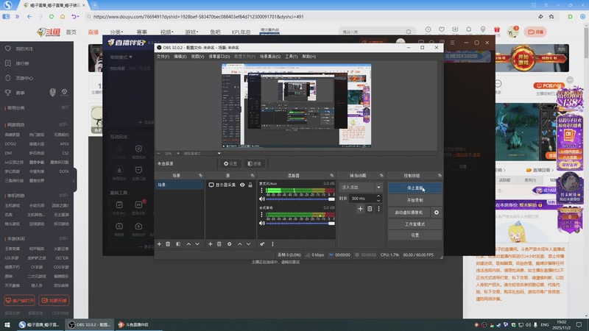The image size is (589, 331).
Task: Open the OBS 停靠窗口(D) menu
Action: 219,57
